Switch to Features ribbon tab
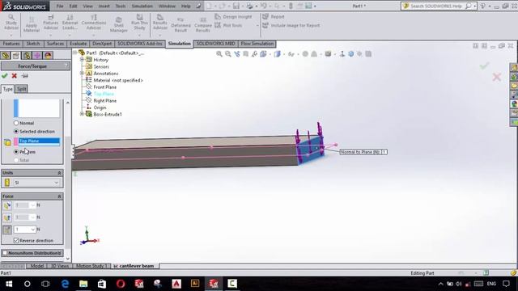The height and width of the screenshot is (291, 518). point(11,44)
